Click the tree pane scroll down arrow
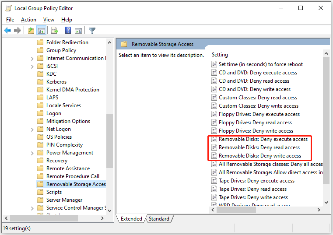The image size is (333, 235). (x=109, y=211)
